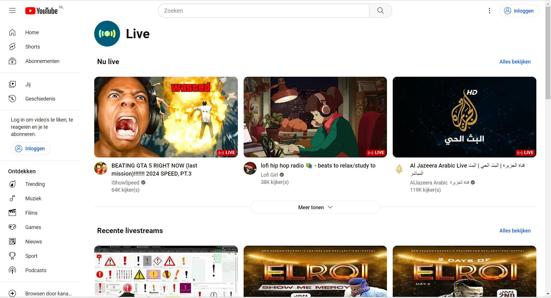Viewport: 551px width, 298px height.
Task: Open the Al Jazeera Arabic Live title
Action: click(x=467, y=169)
